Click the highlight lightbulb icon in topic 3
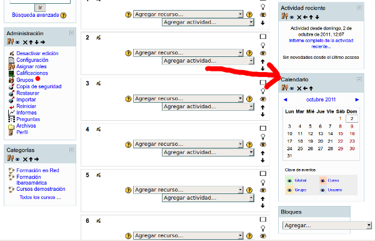This screenshot has width=375, height=241. coord(263,91)
